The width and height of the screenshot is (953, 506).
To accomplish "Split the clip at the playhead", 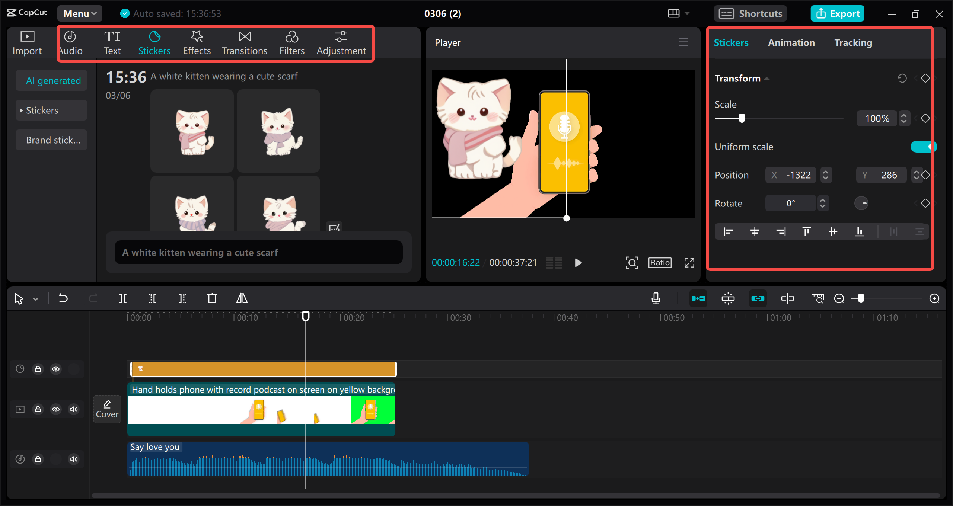I will [123, 298].
